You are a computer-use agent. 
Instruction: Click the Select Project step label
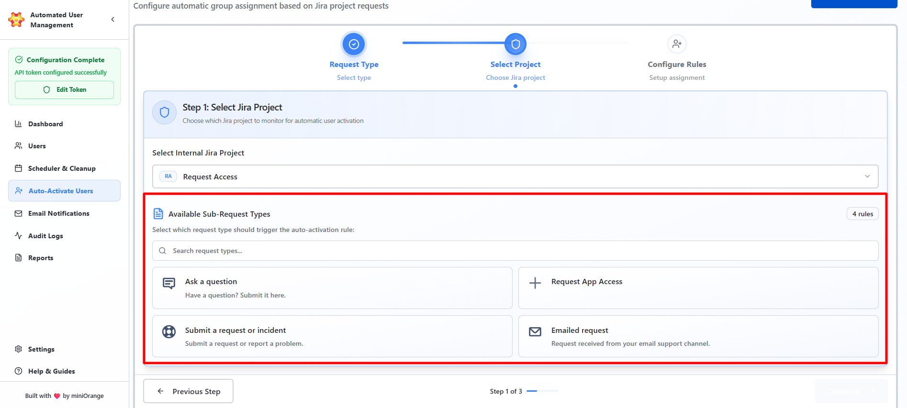pos(515,65)
